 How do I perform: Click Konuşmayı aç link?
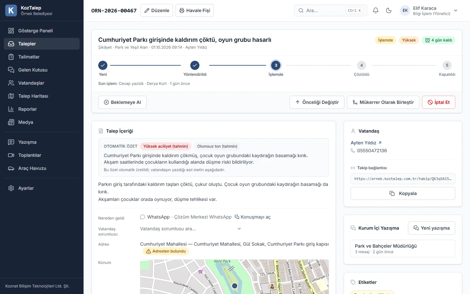tap(253, 217)
